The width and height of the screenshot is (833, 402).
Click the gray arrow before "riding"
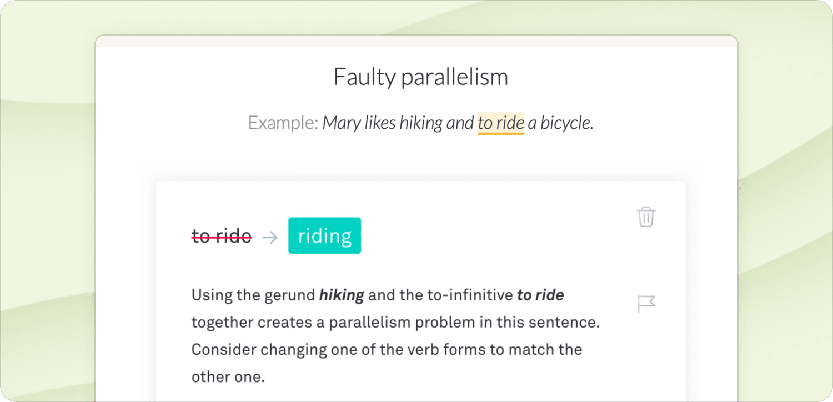(x=270, y=237)
